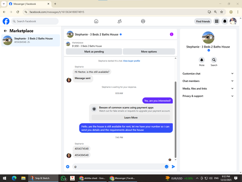Open the Windows Start menu
Image resolution: width=242 pixels, height=182 pixels.
[4, 178]
